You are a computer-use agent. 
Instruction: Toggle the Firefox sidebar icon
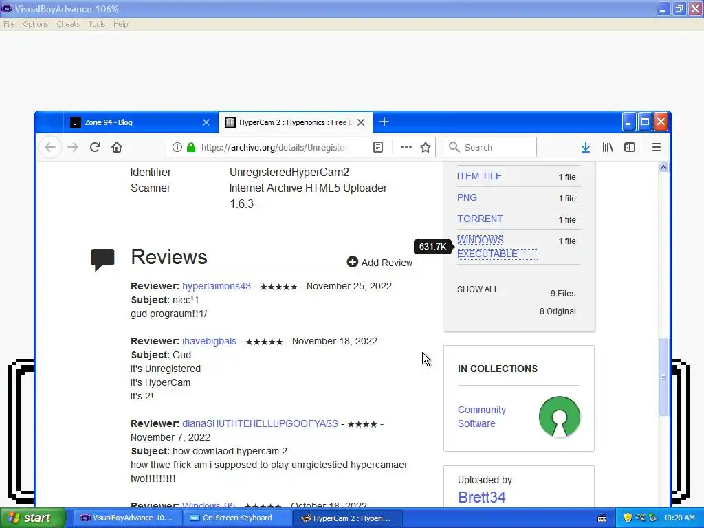click(630, 147)
